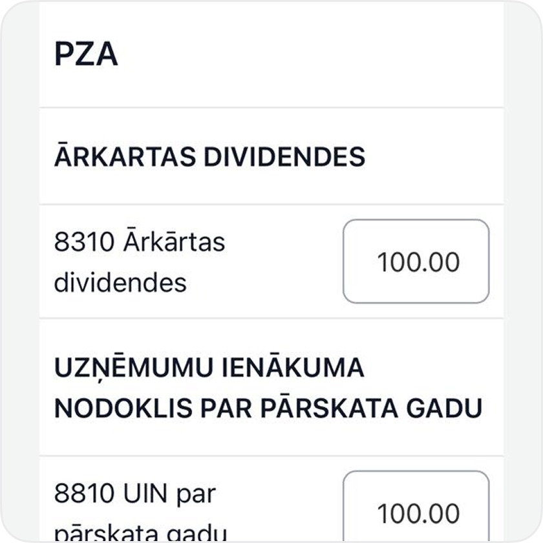Click the 8810 code number
Screen dimensions: 543x543
(x=84, y=493)
